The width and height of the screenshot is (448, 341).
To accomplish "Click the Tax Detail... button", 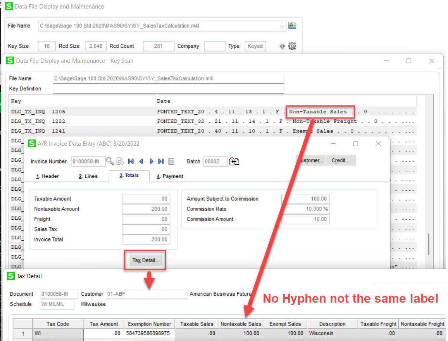I will tap(145, 260).
